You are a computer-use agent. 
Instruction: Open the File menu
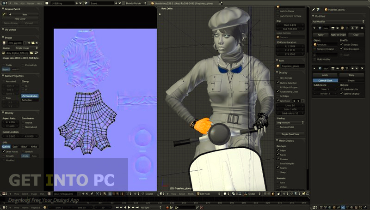tap(16, 3)
